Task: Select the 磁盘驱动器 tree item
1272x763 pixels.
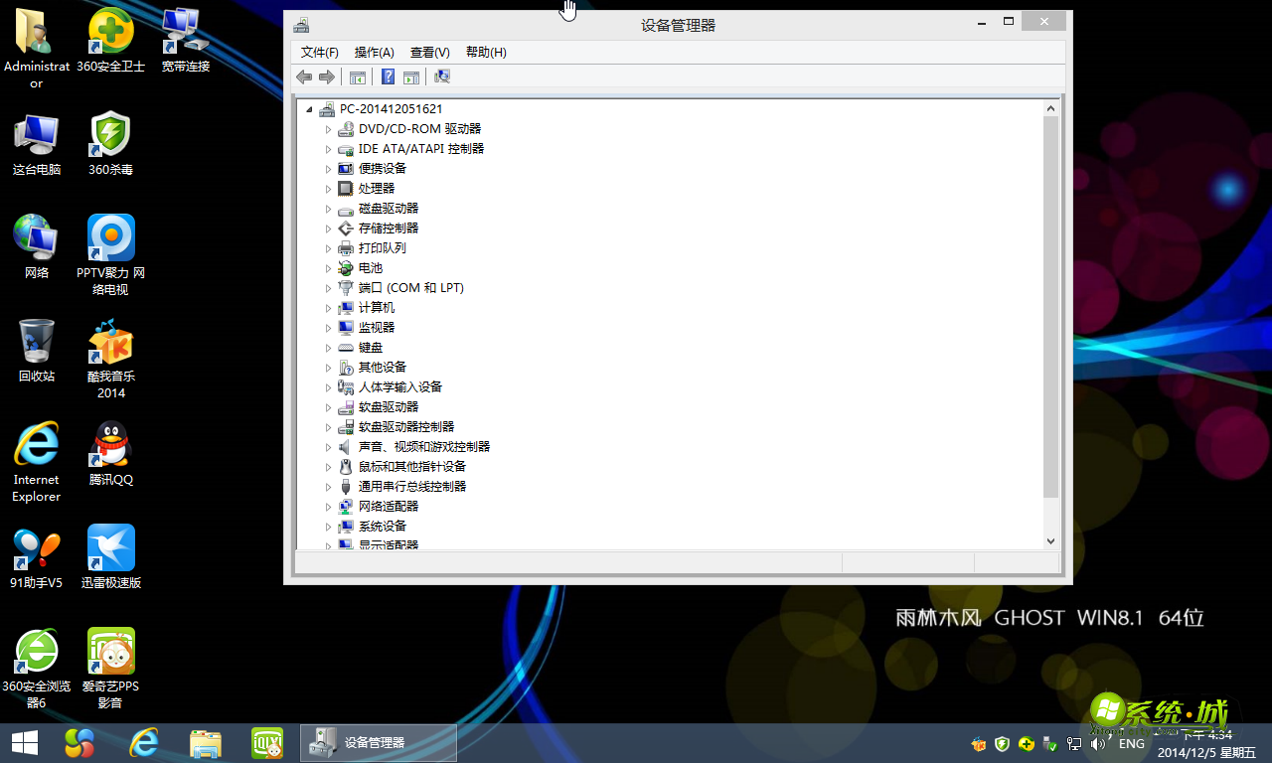Action: tap(390, 208)
